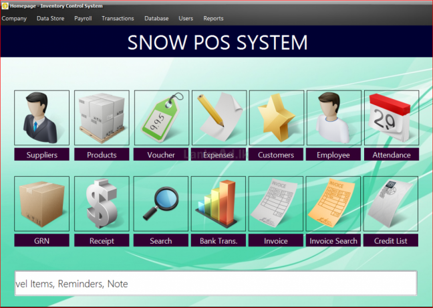This screenshot has height=308, width=433.
Task: Open the Search magnifying glass icon
Action: coord(160,204)
